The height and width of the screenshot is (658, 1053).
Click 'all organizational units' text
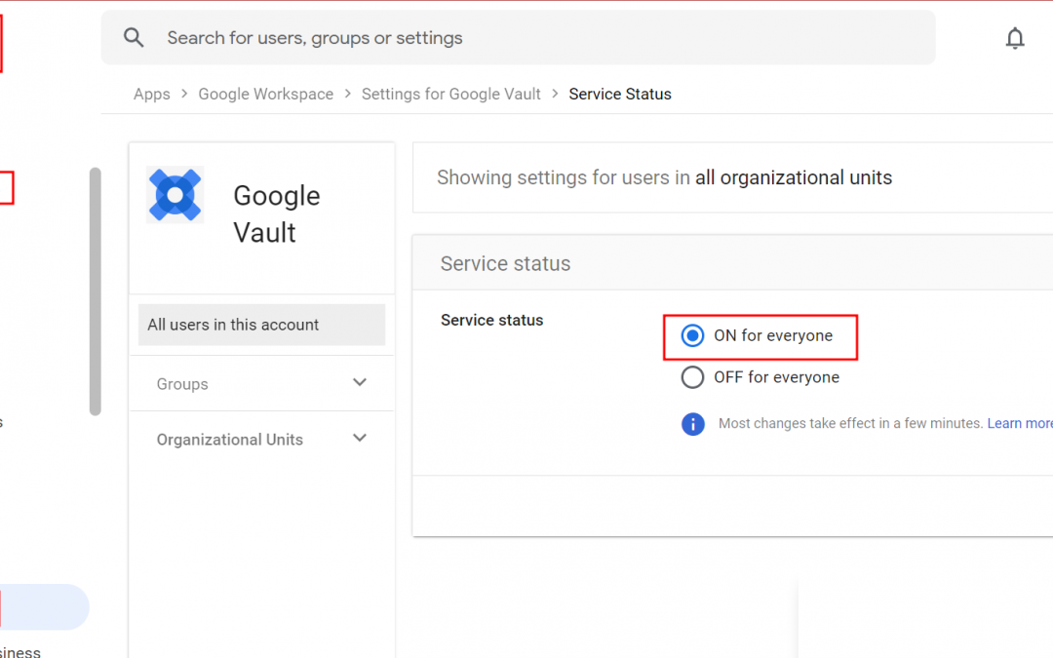(794, 178)
